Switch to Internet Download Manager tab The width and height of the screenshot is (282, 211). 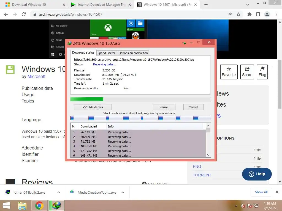click(x=101, y=5)
